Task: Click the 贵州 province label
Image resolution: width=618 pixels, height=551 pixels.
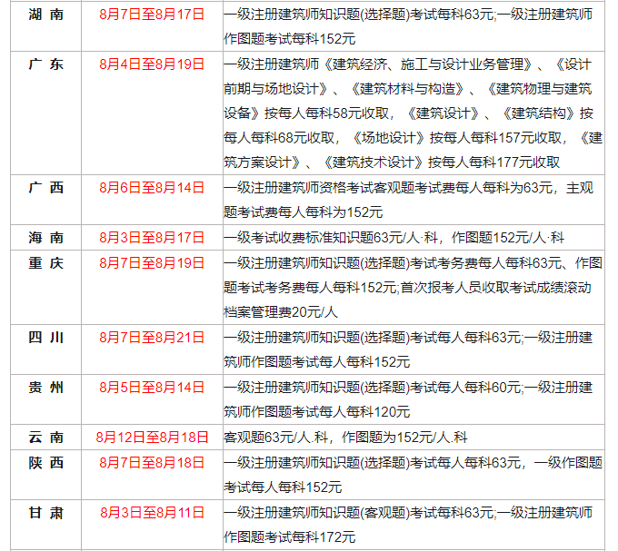Action: coord(45,387)
